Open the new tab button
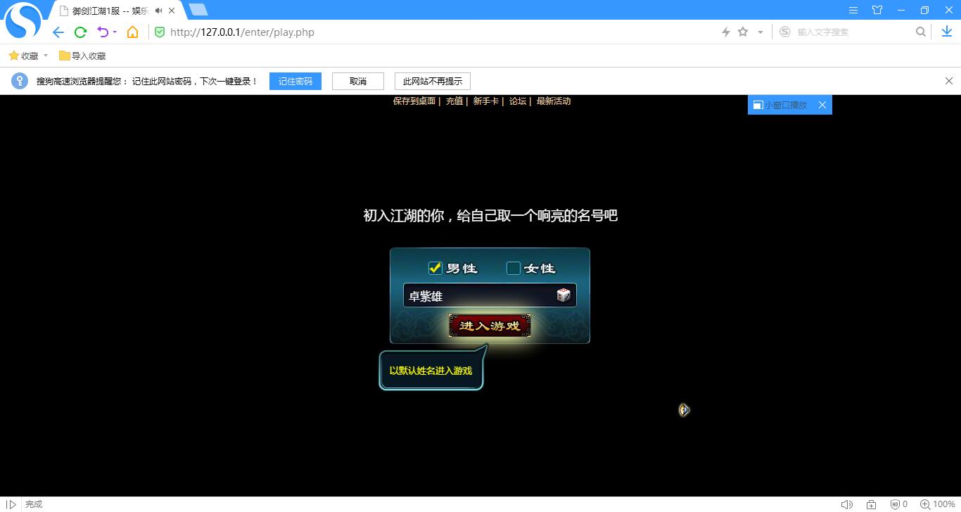This screenshot has height=512, width=961. coord(198,10)
